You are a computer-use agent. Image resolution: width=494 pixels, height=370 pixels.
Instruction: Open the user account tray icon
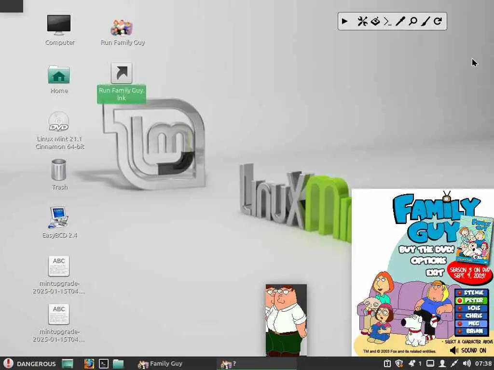(442, 364)
